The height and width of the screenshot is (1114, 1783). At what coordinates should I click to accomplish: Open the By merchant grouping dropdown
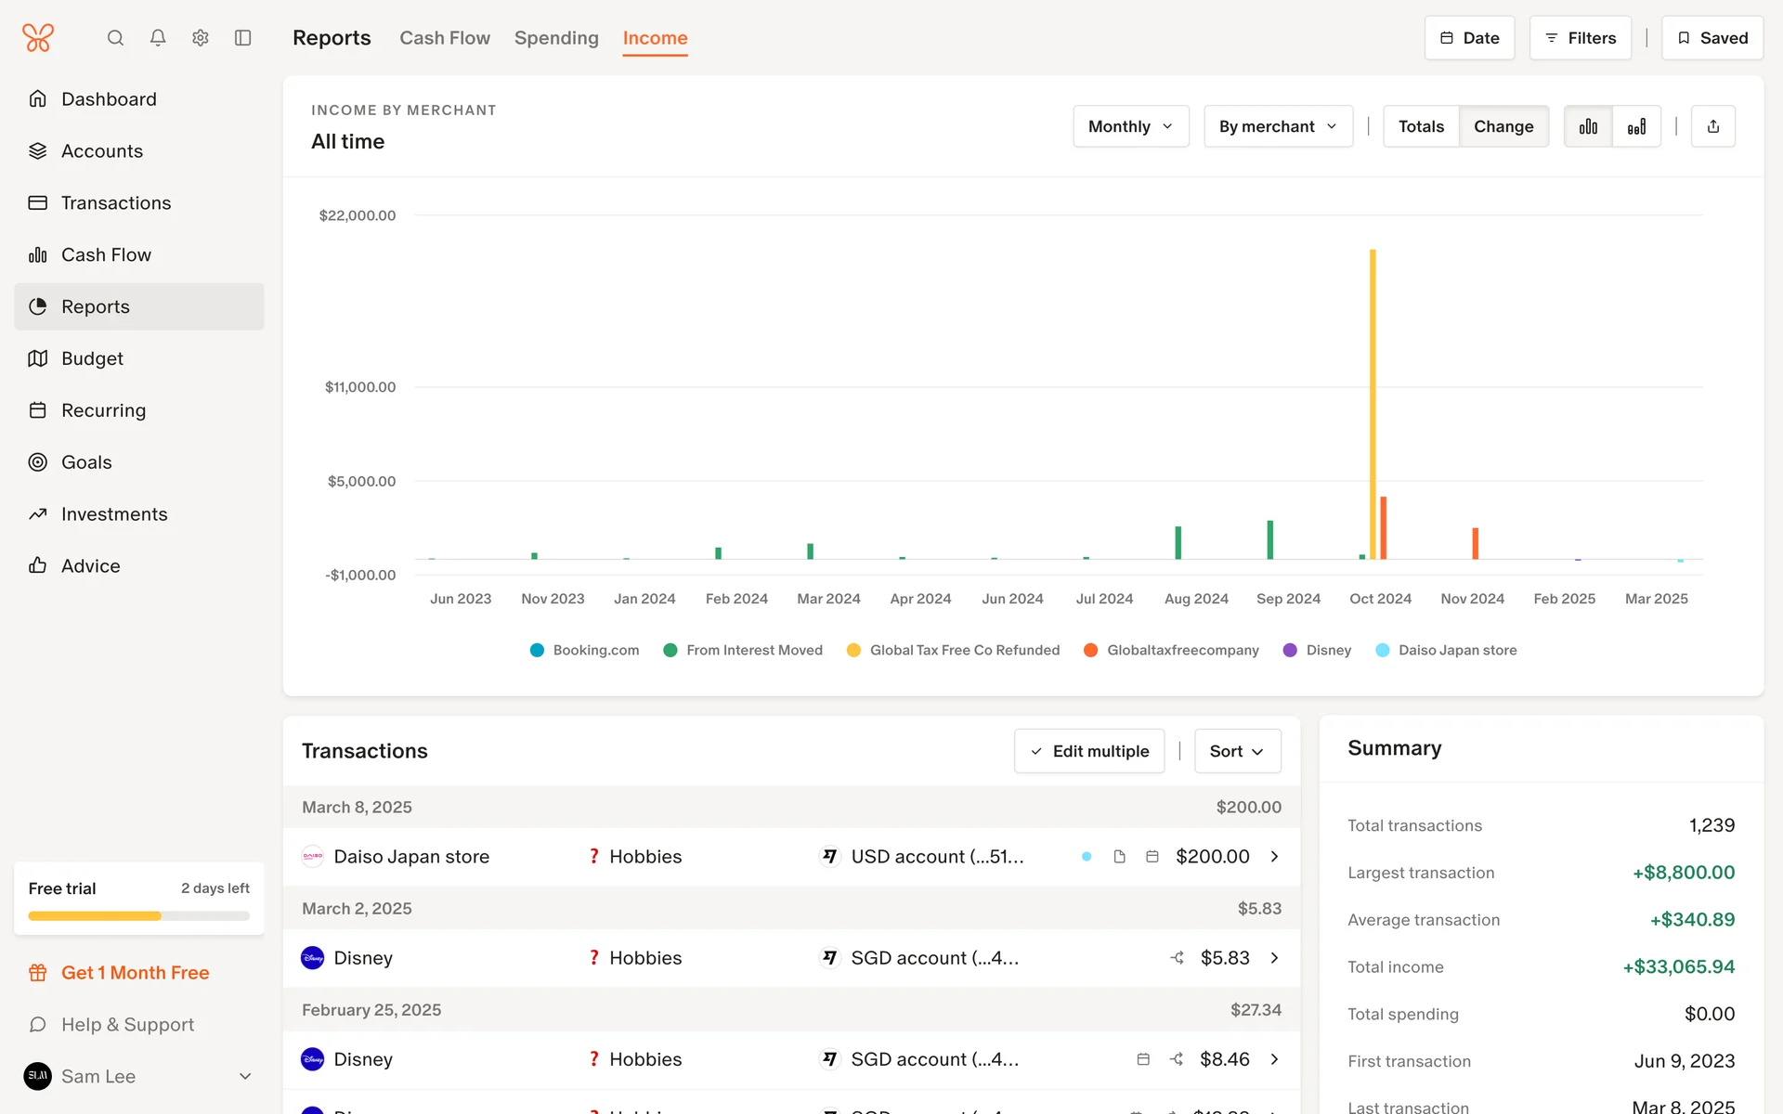pos(1278,126)
